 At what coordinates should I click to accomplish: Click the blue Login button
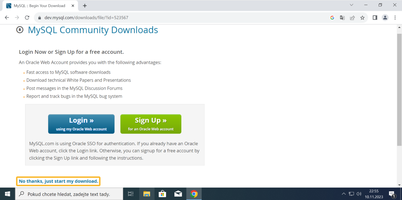pyautogui.click(x=81, y=124)
